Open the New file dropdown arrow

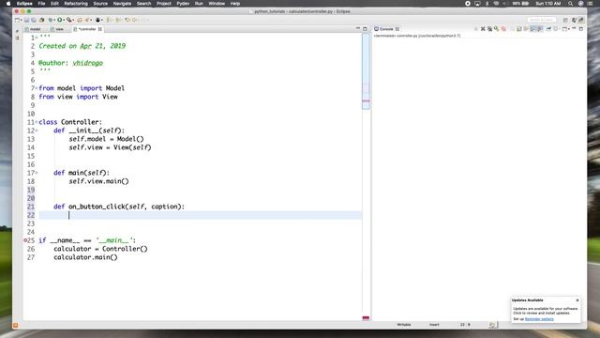coord(22,20)
